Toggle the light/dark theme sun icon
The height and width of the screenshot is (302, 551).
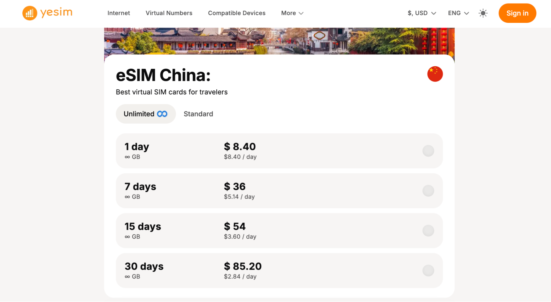point(483,13)
